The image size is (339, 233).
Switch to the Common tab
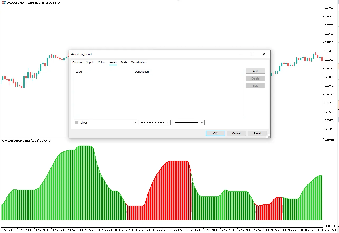tap(78, 62)
